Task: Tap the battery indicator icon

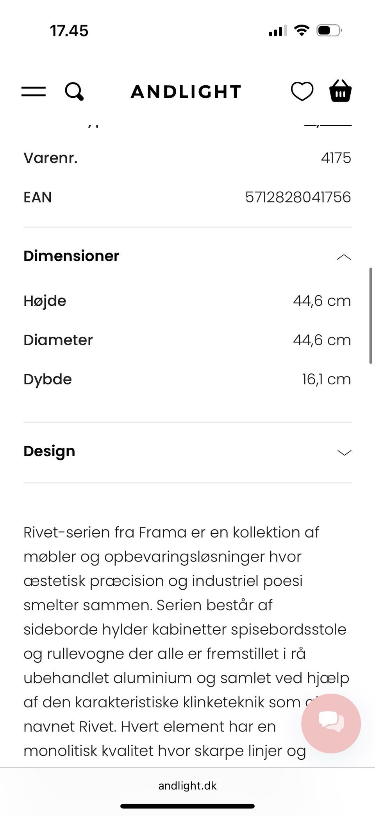Action: tap(329, 30)
